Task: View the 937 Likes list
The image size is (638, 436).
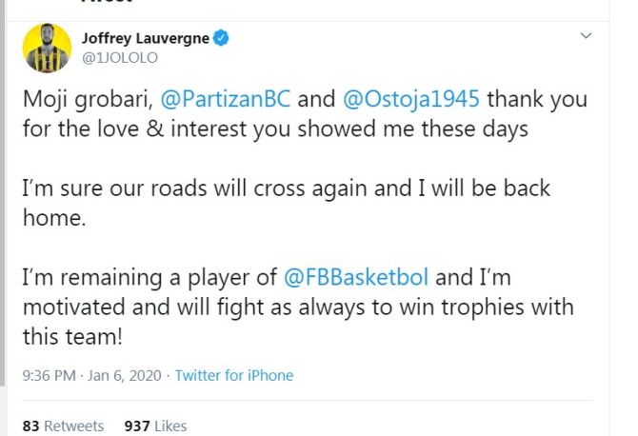Action: click(x=155, y=426)
